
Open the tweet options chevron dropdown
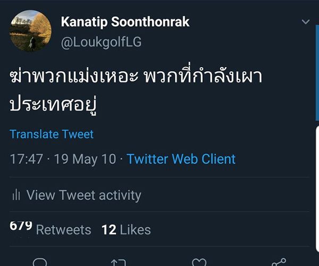tap(306, 22)
